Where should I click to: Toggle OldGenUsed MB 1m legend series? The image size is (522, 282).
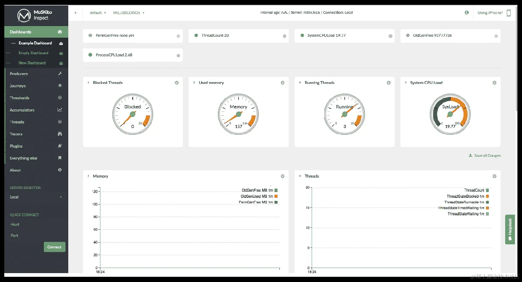[259, 196]
